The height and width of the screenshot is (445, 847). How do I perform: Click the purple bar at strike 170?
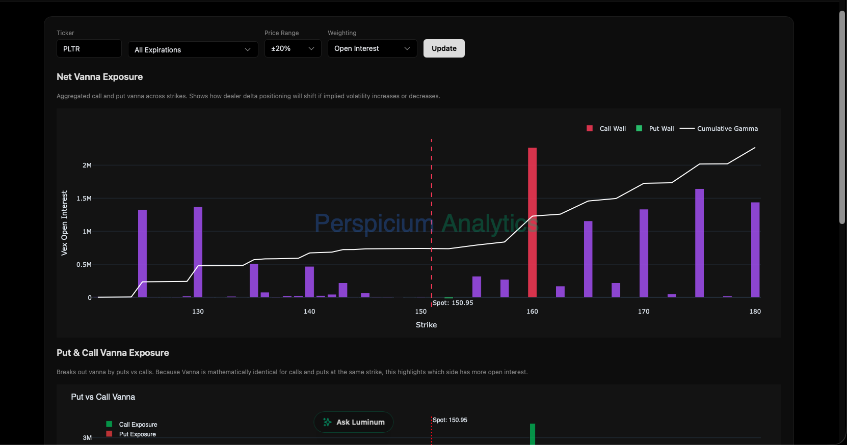coord(644,253)
